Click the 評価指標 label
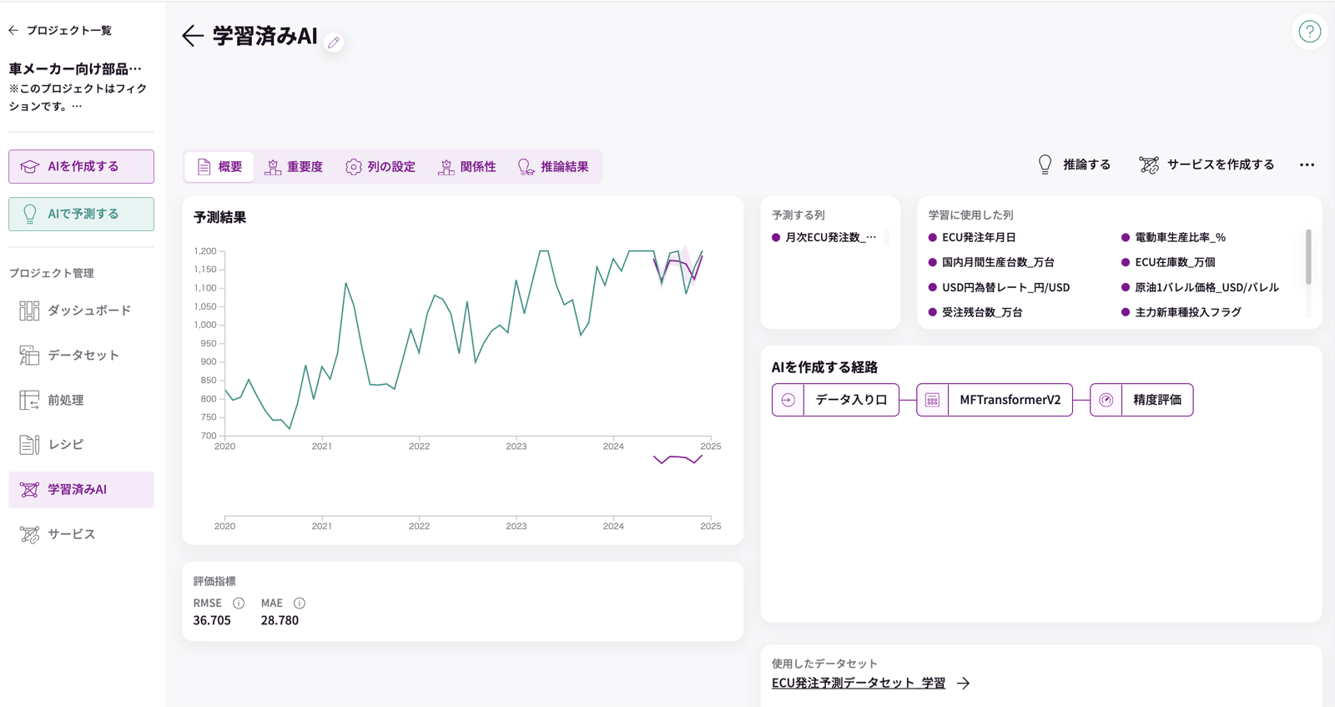 [214, 581]
